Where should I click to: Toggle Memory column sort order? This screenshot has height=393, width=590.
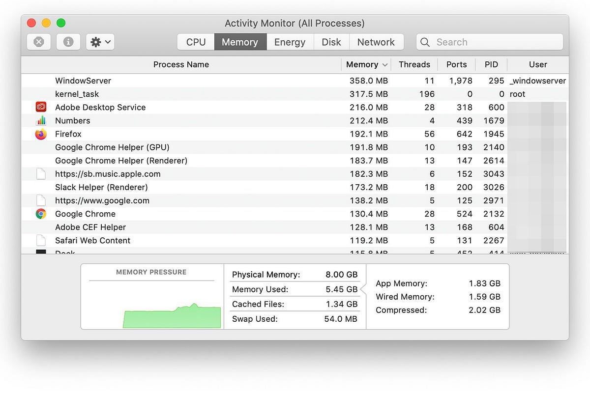point(367,64)
